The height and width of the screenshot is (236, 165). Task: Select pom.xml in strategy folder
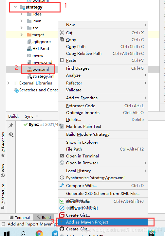pos(38,69)
